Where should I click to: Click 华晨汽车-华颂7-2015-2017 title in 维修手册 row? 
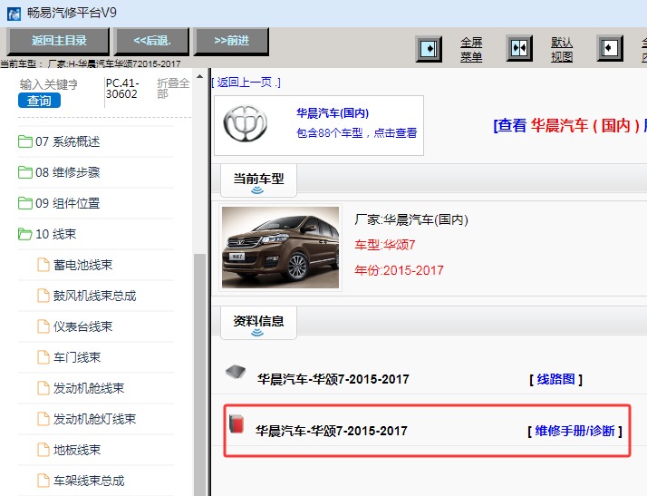332,431
